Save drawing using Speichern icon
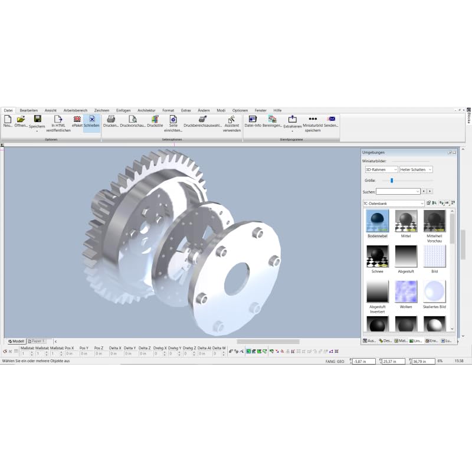 click(x=37, y=119)
